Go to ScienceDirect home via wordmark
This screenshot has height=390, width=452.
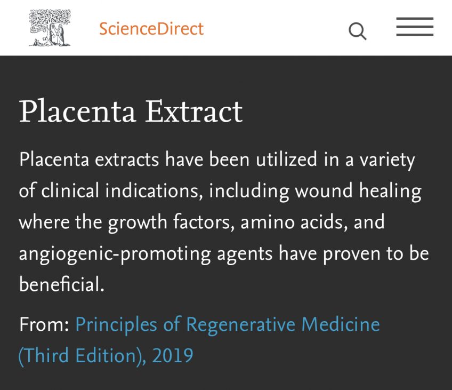tap(151, 29)
